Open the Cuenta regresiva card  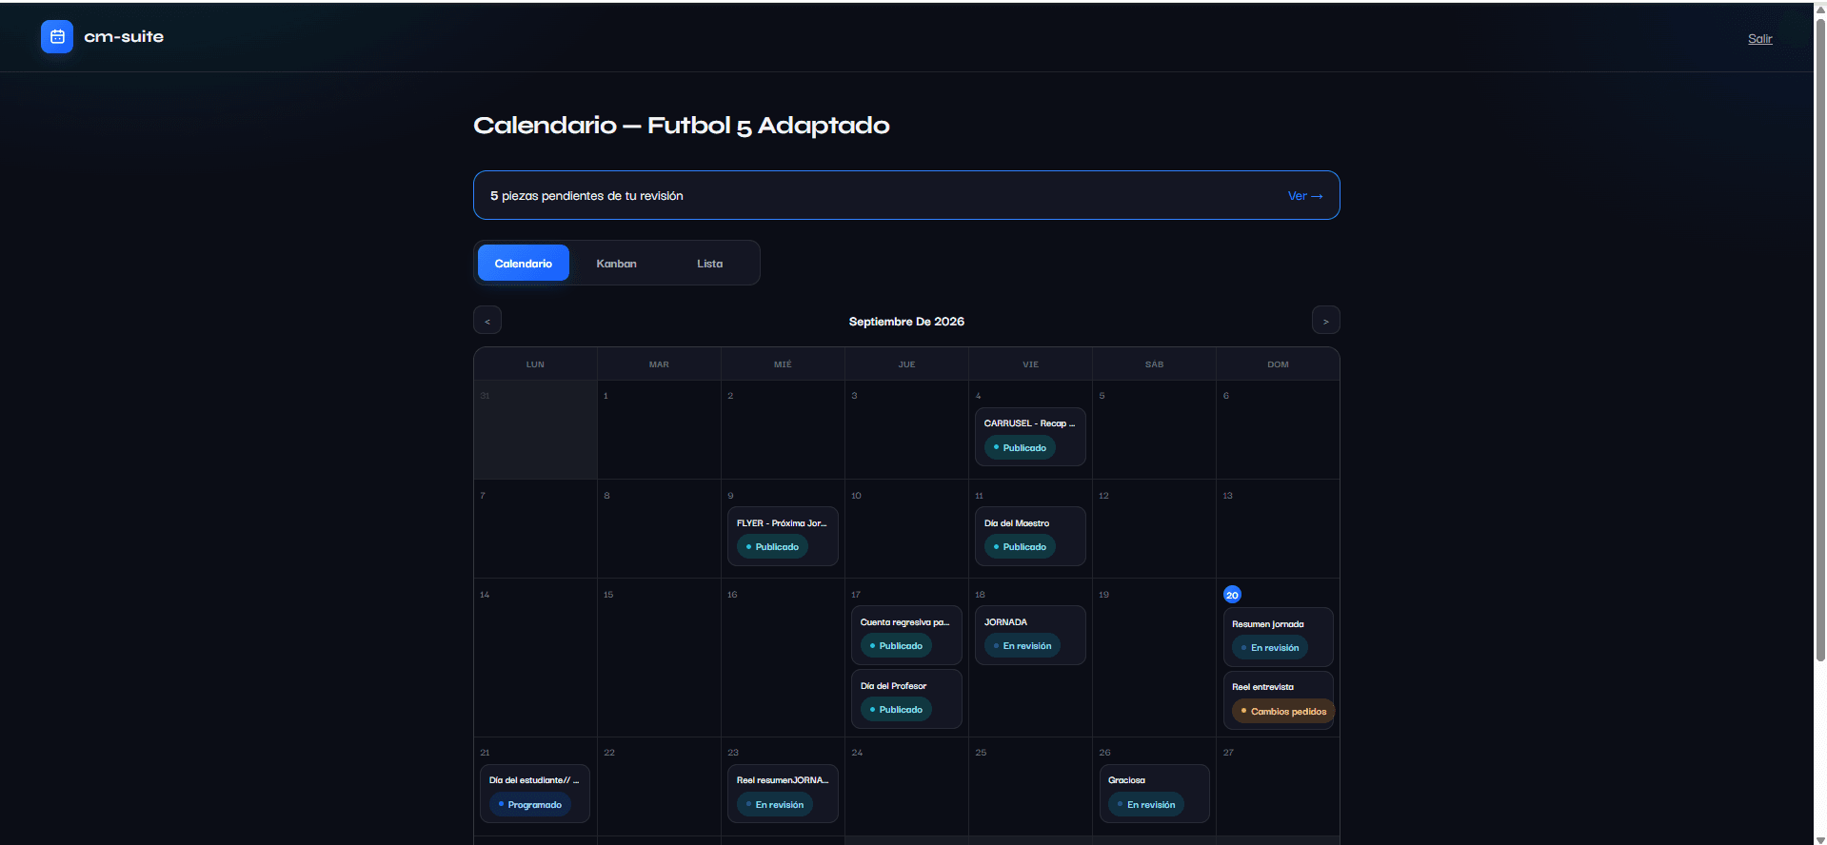click(906, 636)
